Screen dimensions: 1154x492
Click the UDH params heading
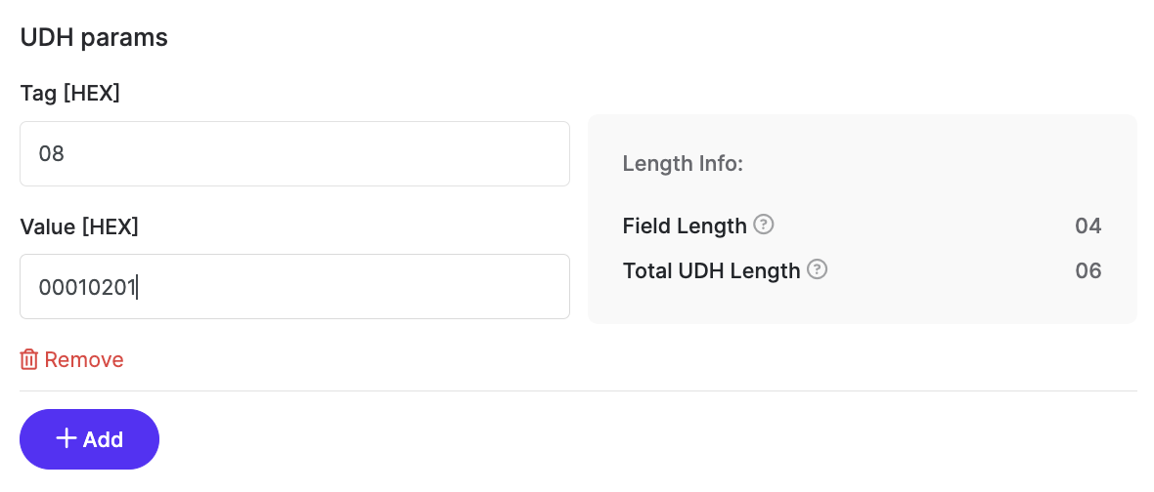point(94,38)
